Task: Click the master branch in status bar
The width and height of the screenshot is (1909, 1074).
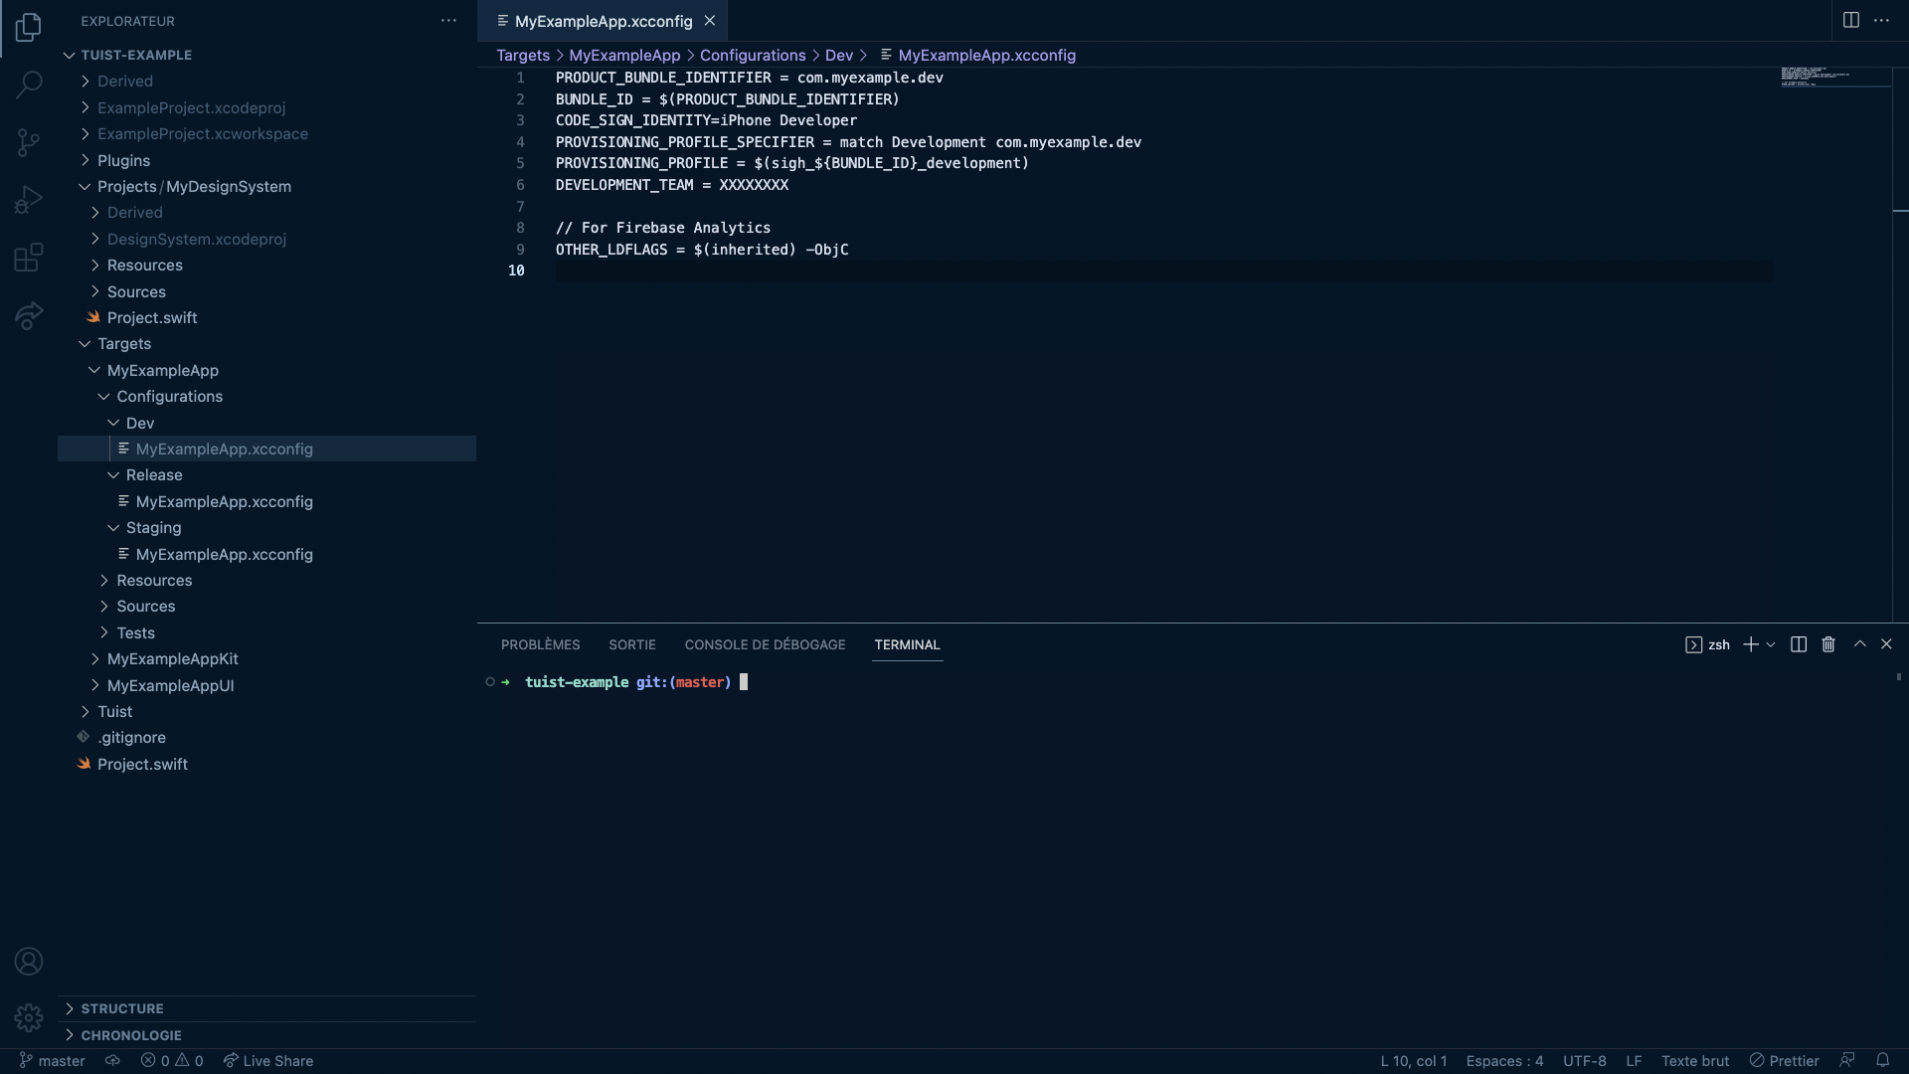Action: (x=53, y=1061)
